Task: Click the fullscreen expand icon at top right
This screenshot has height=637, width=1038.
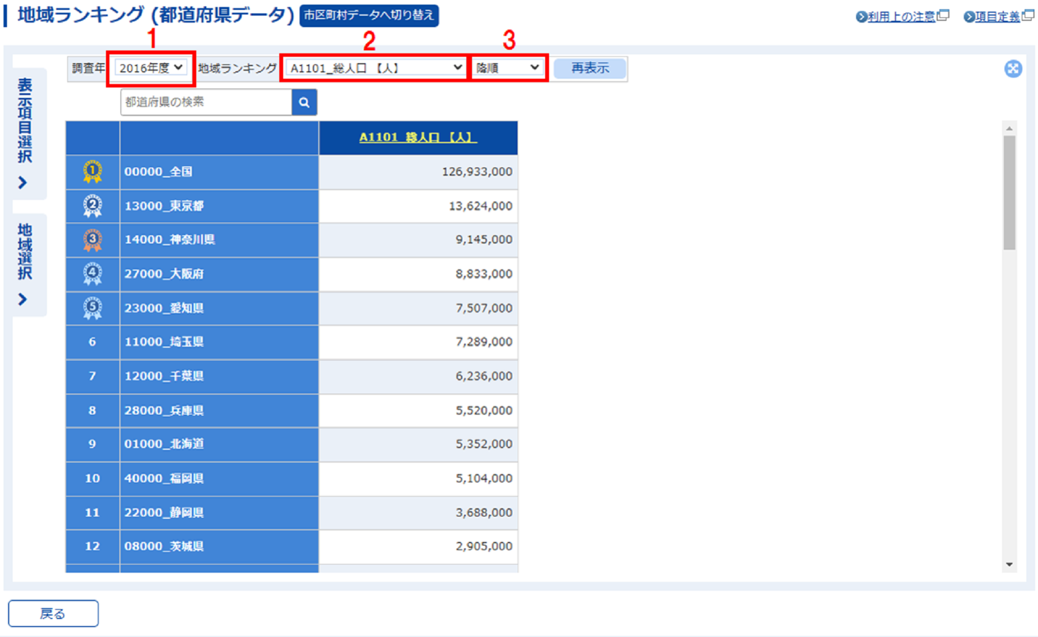Action: tap(1013, 69)
